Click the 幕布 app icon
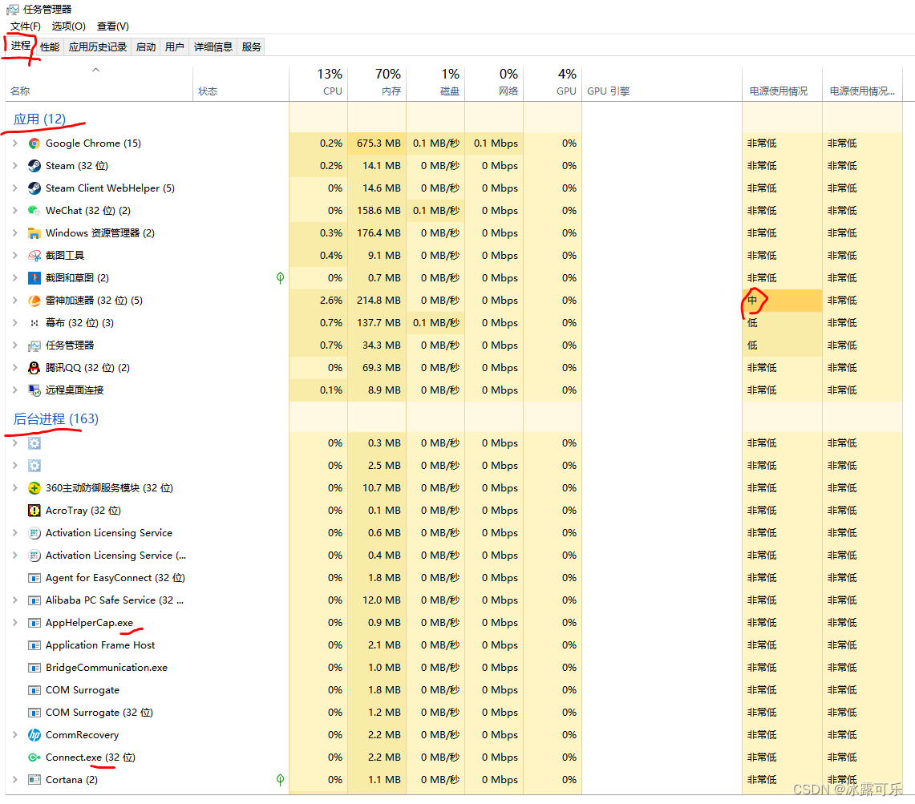The height and width of the screenshot is (804, 915). [x=34, y=323]
